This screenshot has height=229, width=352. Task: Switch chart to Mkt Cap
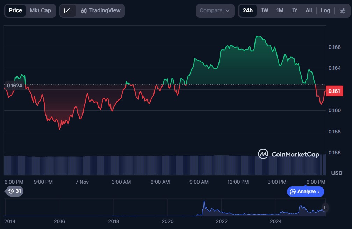(40, 10)
